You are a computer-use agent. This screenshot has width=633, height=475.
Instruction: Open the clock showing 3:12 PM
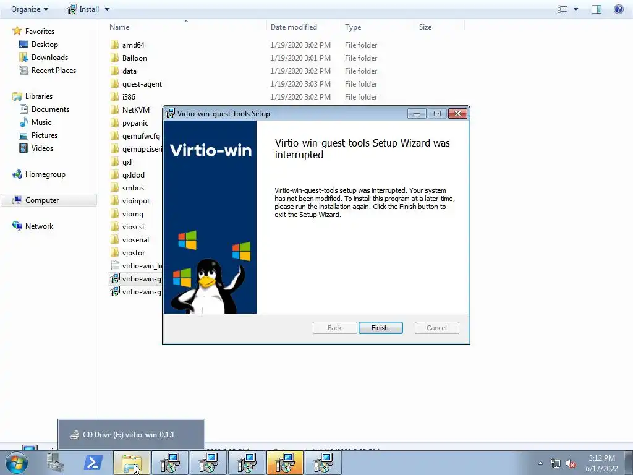pos(601,463)
